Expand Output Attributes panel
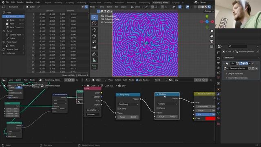 point(235,73)
